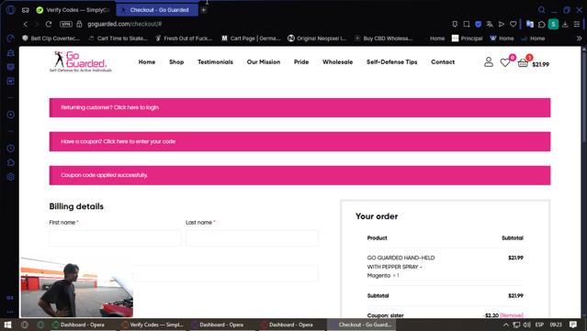Open Buy CBD Wholesale bookmark
The width and height of the screenshot is (587, 331).
tap(383, 39)
